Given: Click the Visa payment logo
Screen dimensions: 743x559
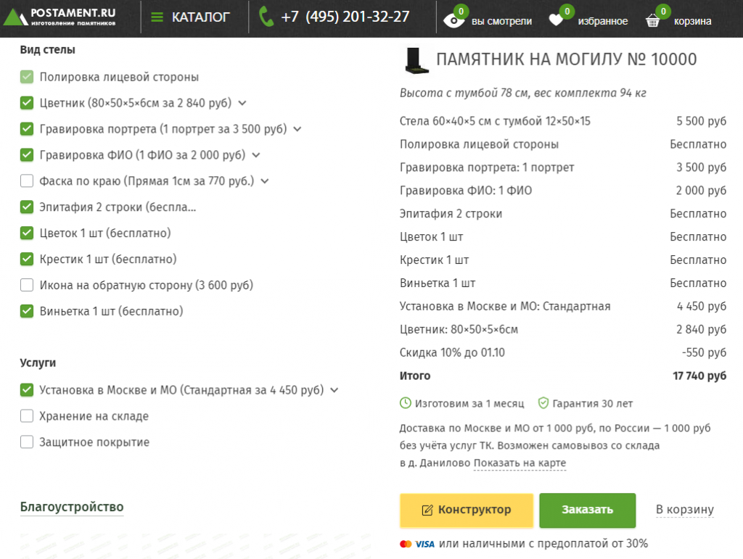Looking at the screenshot, I should (424, 544).
